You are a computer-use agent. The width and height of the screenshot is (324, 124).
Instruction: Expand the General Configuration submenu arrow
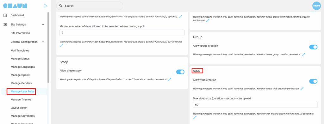point(43,42)
